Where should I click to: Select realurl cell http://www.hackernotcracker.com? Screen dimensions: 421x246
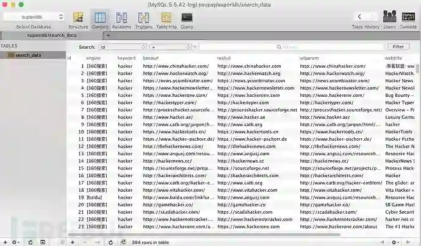pyautogui.click(x=255, y=219)
